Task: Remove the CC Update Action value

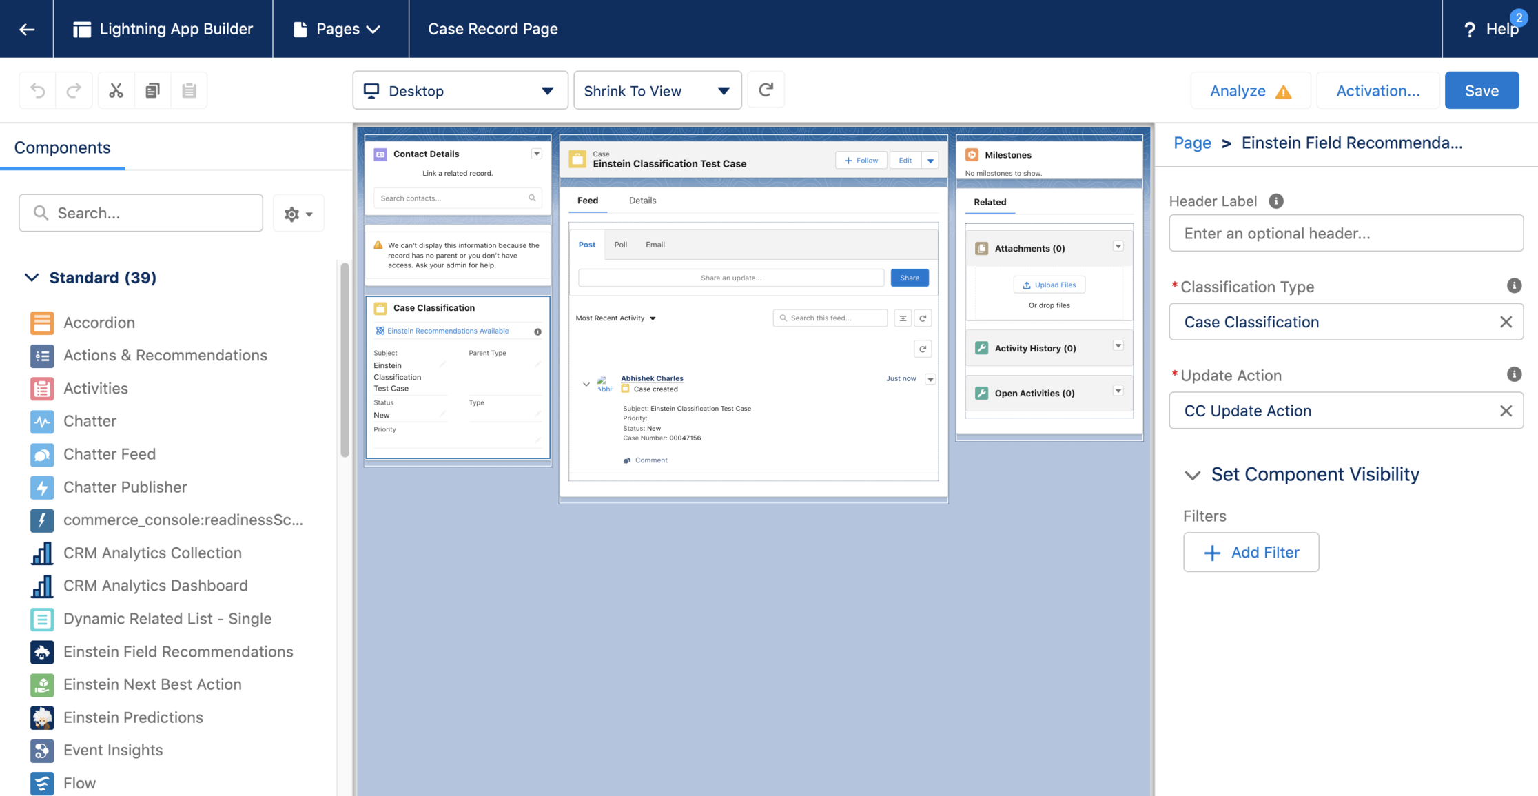Action: [1506, 411]
